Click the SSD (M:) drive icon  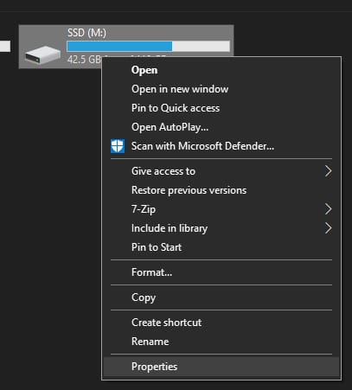tap(42, 54)
